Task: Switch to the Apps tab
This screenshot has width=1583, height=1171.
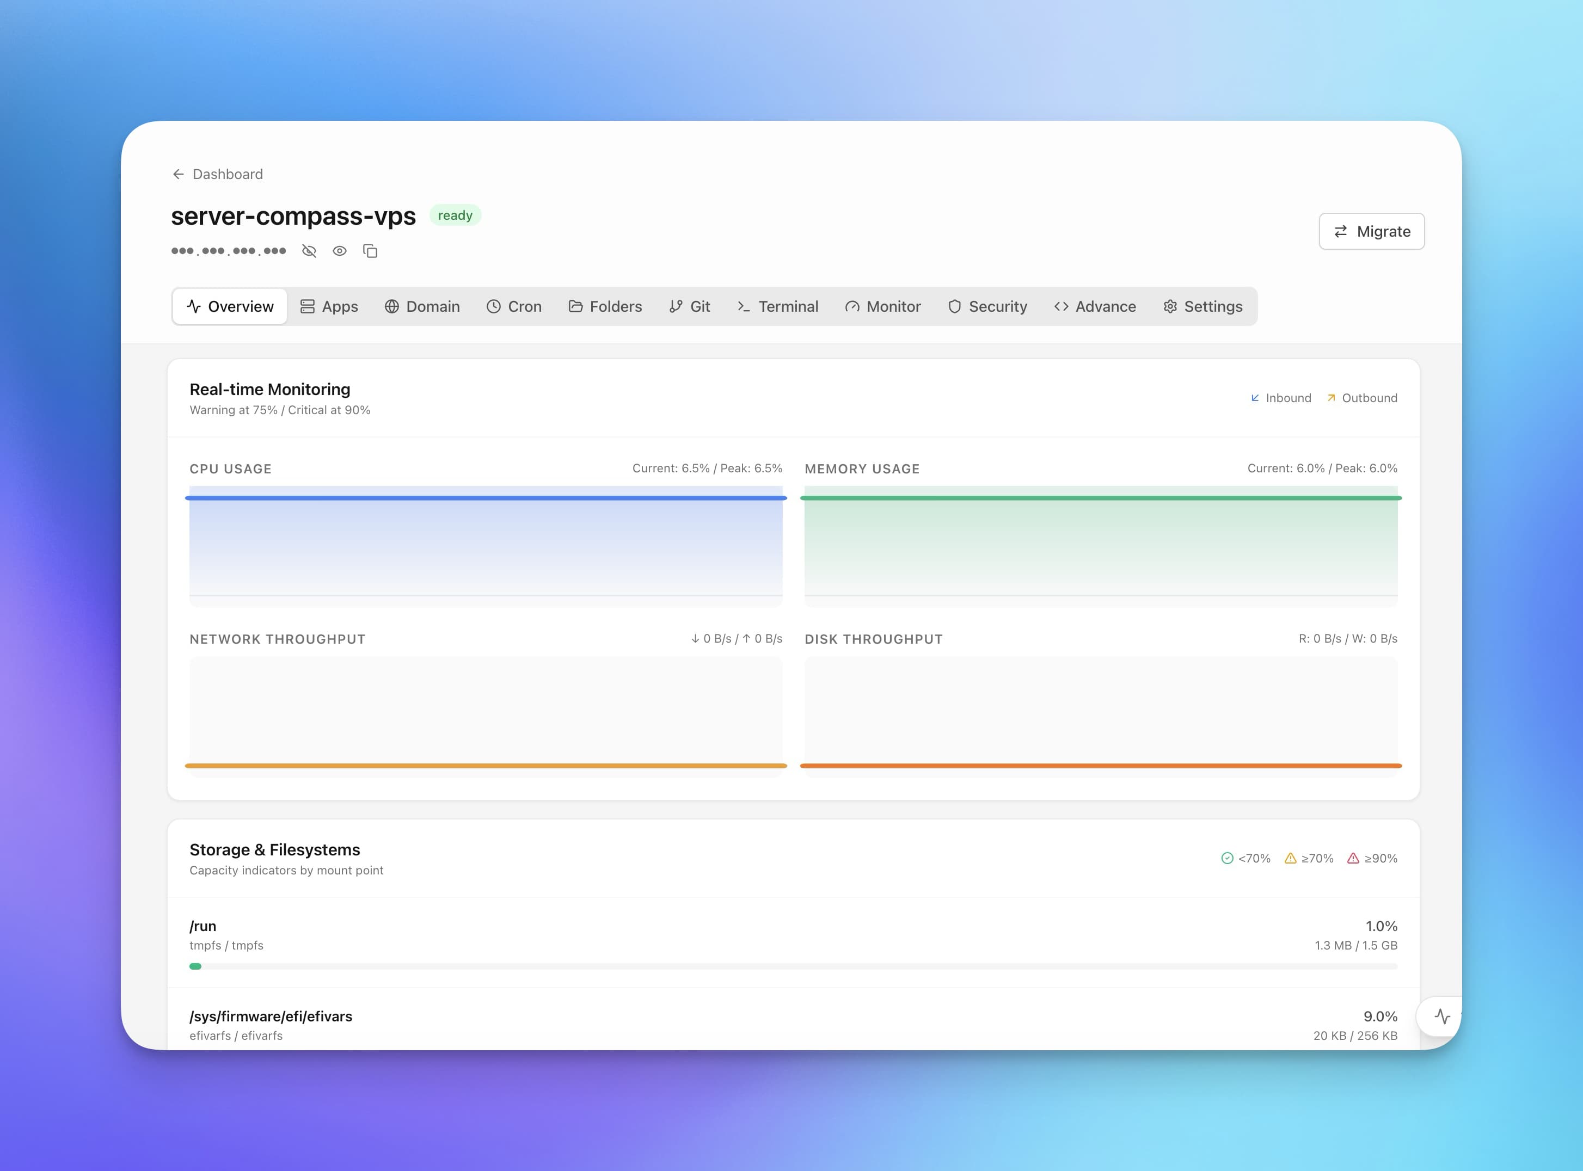Action: (x=329, y=306)
